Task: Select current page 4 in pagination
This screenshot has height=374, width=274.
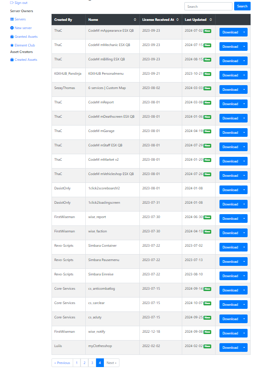Action: coord(100,363)
